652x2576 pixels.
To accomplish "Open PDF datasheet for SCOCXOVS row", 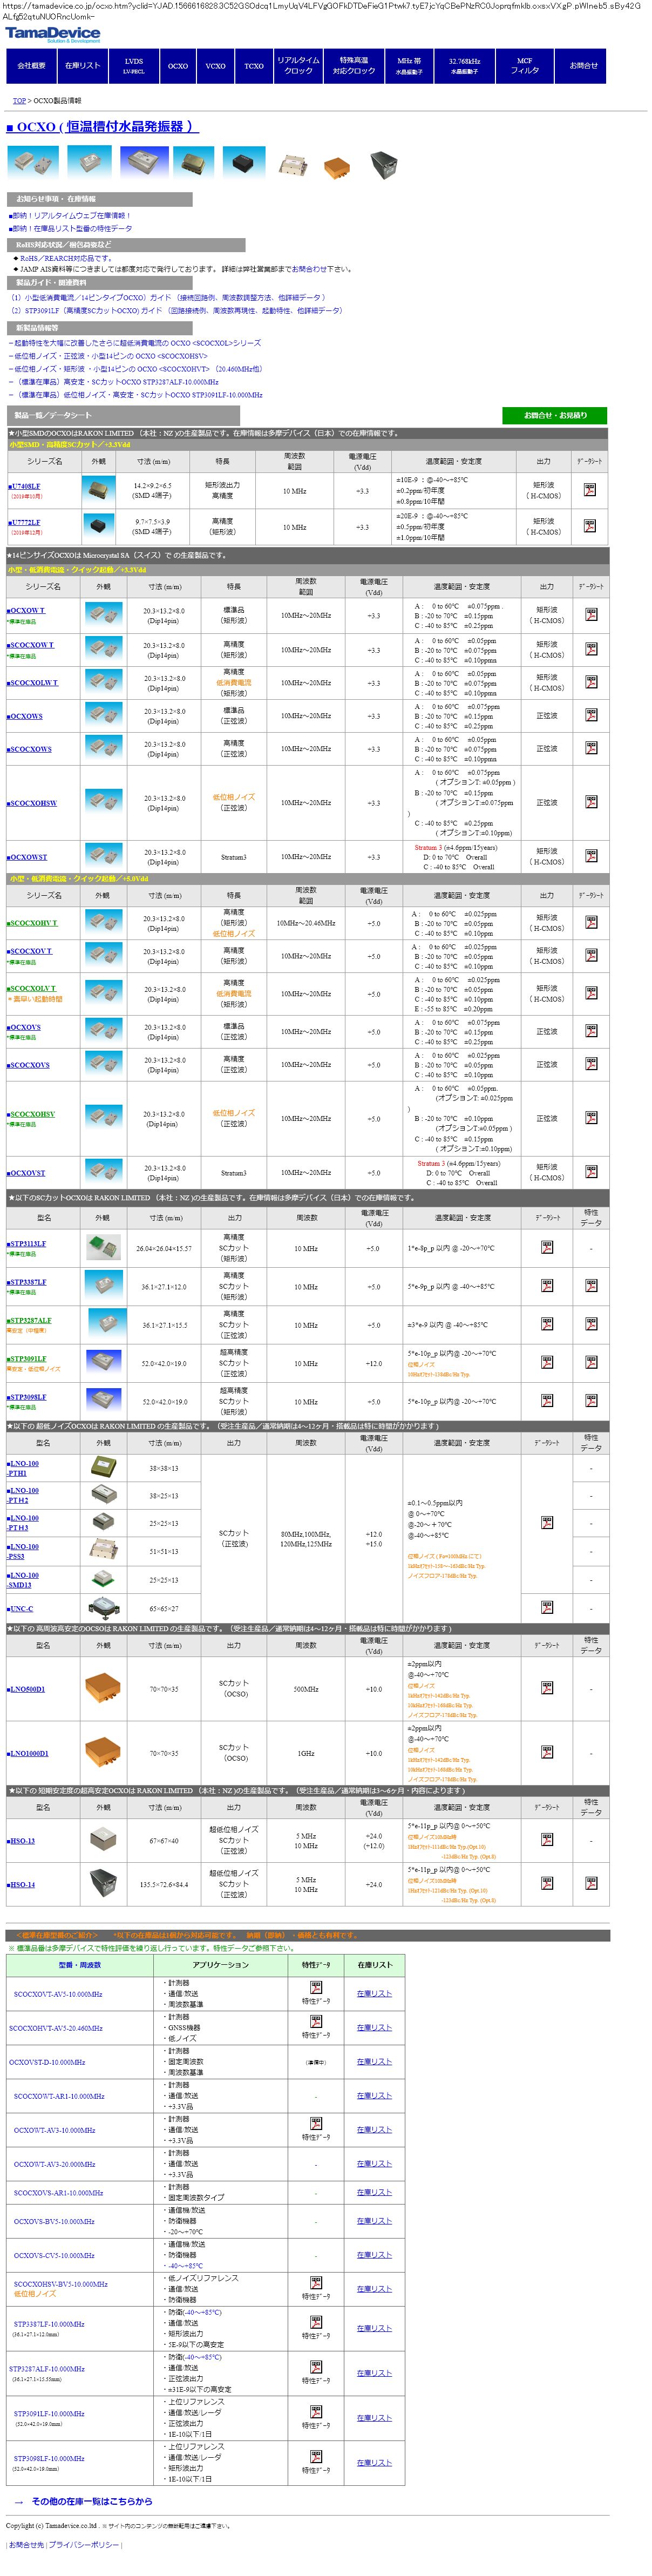I will (591, 1065).
